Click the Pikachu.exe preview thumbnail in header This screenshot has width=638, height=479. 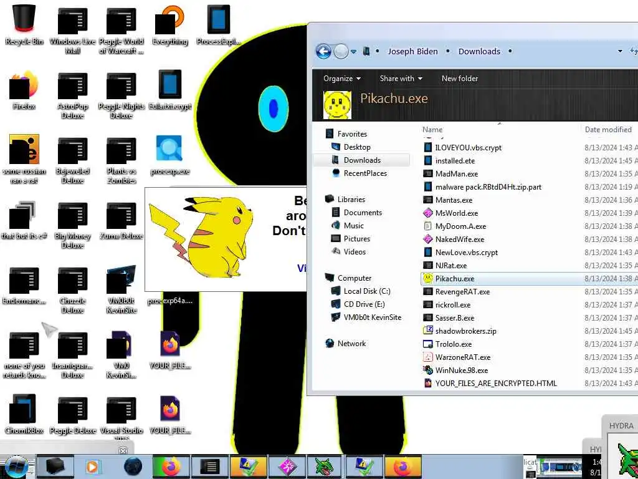click(x=337, y=105)
